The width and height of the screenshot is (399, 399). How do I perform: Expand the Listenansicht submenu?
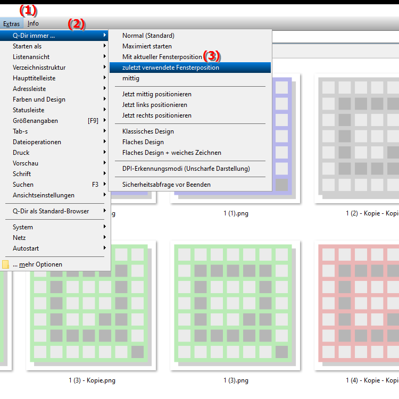tap(54, 57)
